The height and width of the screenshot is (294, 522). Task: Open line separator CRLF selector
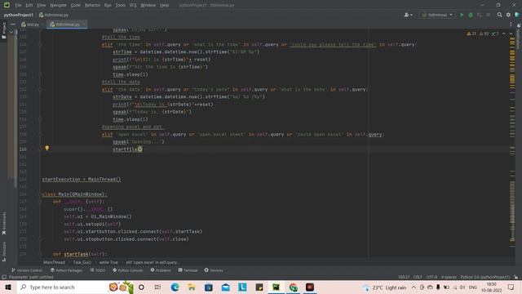click(x=418, y=277)
